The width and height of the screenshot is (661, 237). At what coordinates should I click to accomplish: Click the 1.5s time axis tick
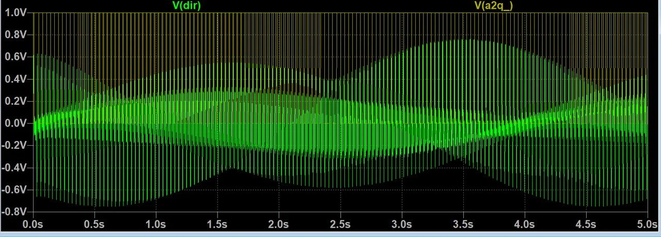coord(217,225)
